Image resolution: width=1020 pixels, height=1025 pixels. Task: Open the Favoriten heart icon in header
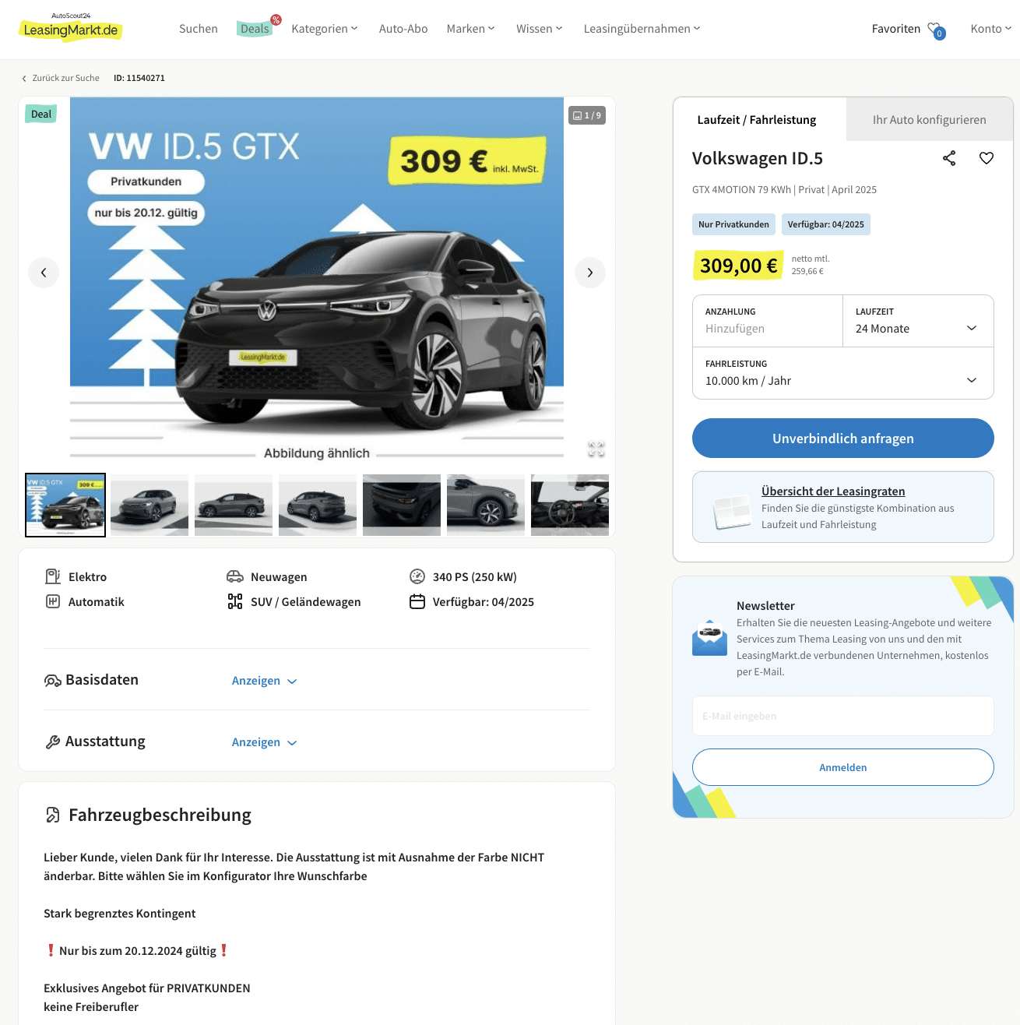pyautogui.click(x=936, y=30)
